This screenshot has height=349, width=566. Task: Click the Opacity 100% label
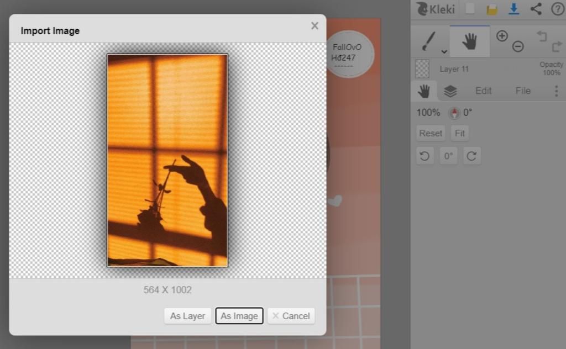(x=551, y=68)
